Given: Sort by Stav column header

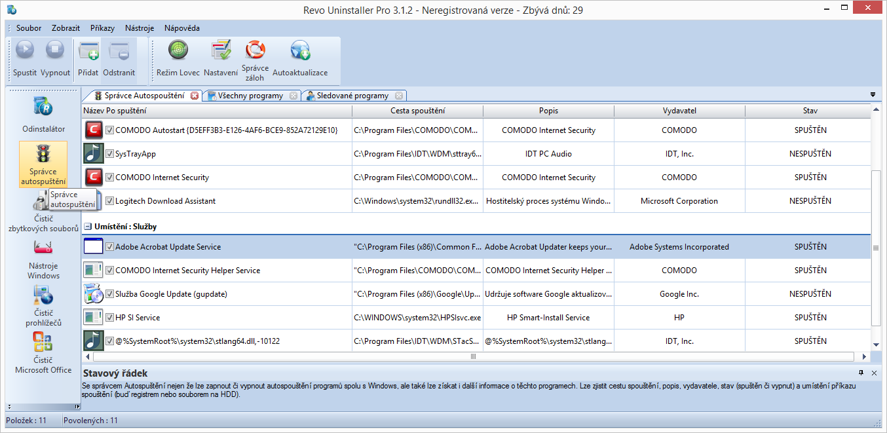Looking at the screenshot, I should 810,111.
